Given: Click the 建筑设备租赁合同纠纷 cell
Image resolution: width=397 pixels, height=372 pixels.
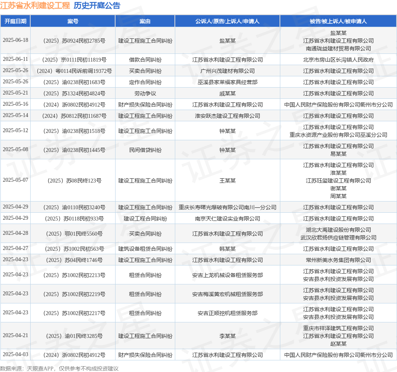Looking at the screenshot, I should (145, 249).
